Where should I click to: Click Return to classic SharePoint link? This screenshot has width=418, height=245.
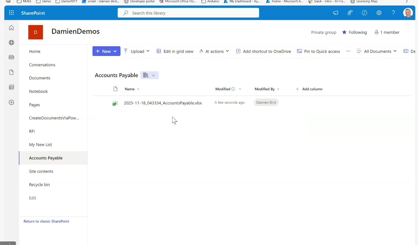[46, 221]
